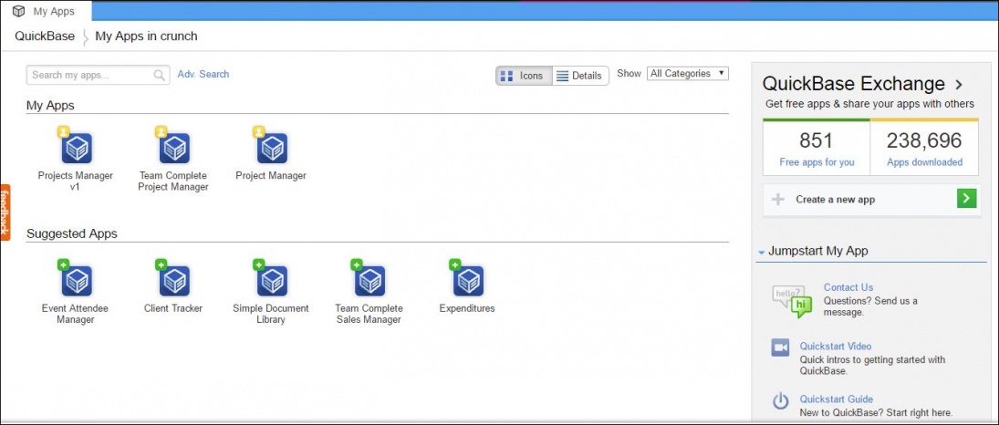
Task: Select the My Apps tab
Action: click(x=46, y=11)
